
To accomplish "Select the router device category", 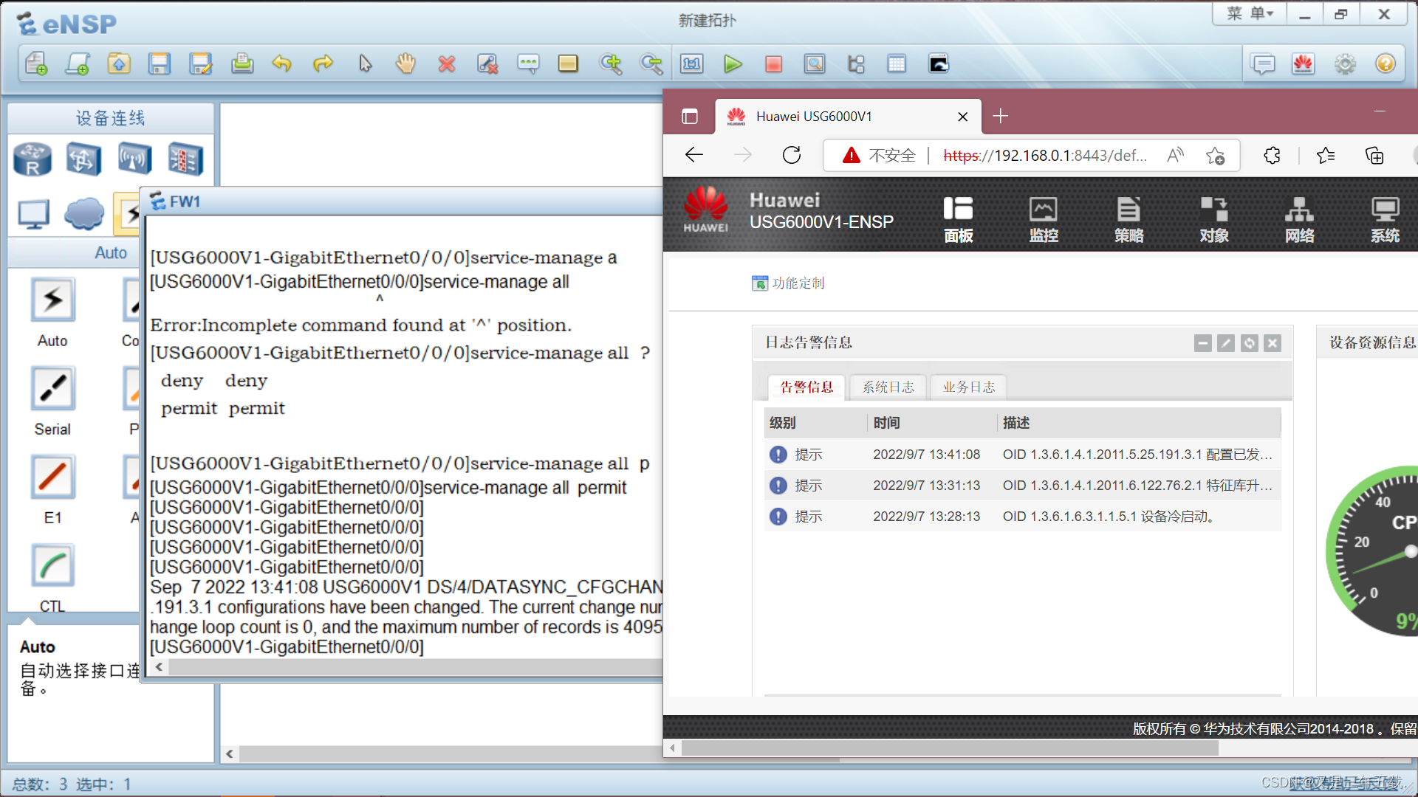I will point(33,159).
